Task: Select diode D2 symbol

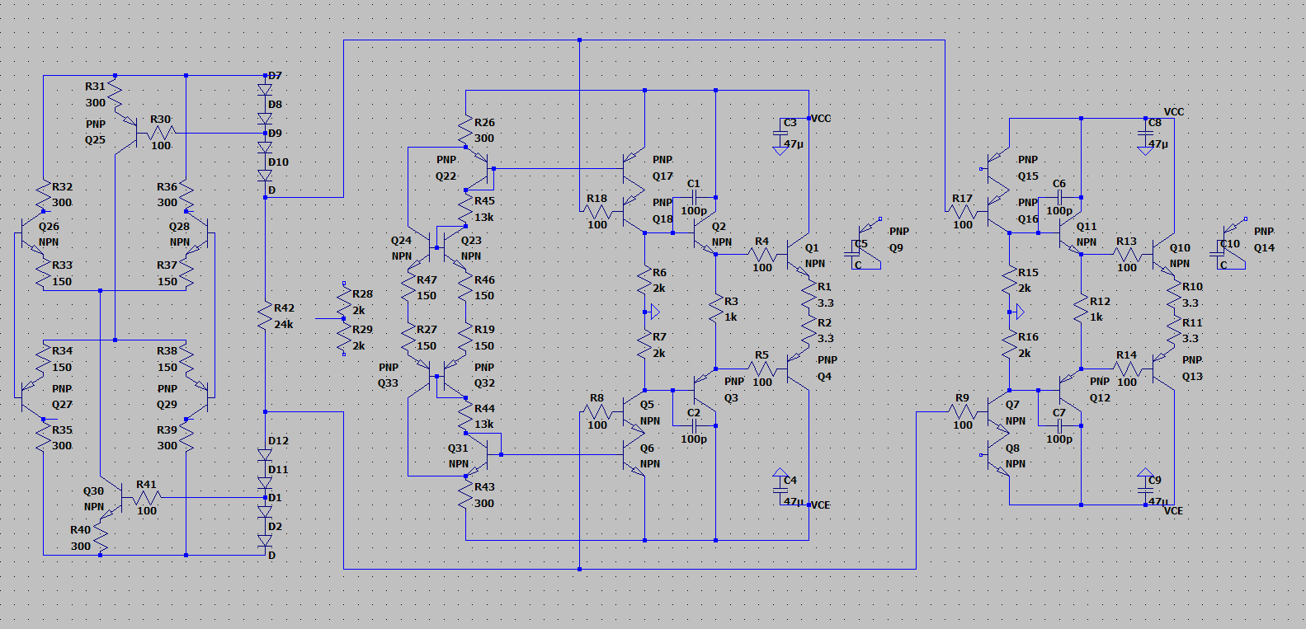Action: click(x=265, y=541)
